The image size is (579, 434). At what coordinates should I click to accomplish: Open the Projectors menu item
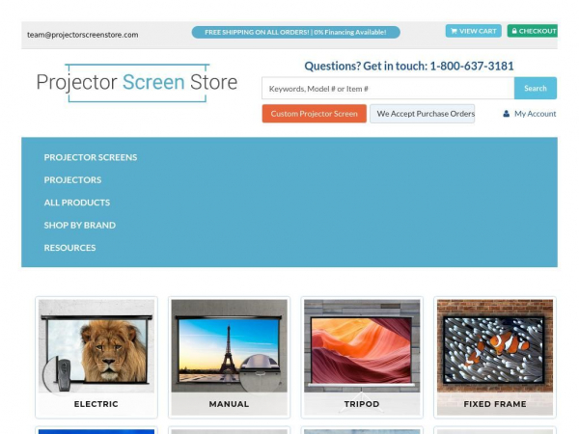(x=72, y=179)
